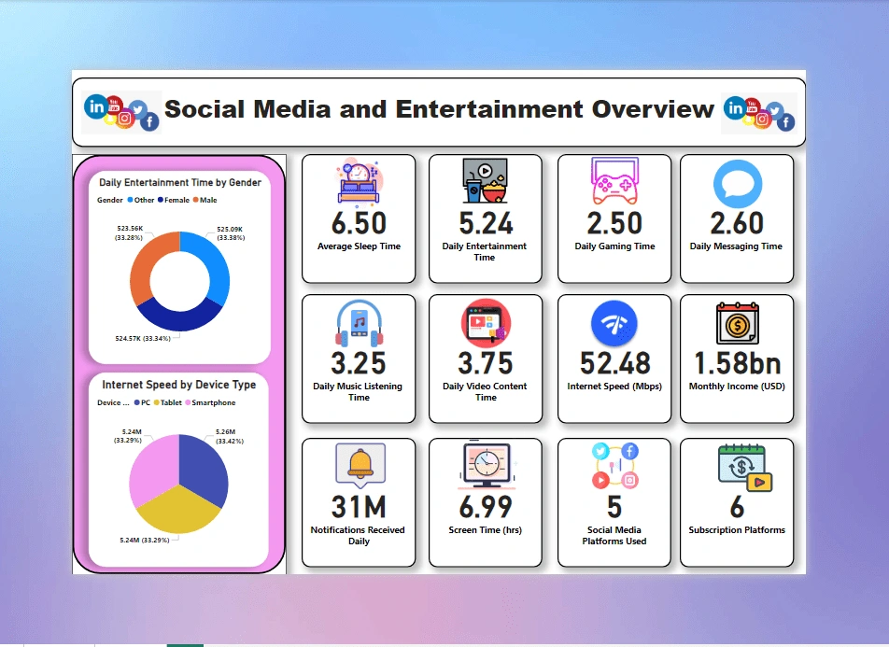Click the 3.75 video content value
The image size is (889, 647).
click(x=486, y=363)
